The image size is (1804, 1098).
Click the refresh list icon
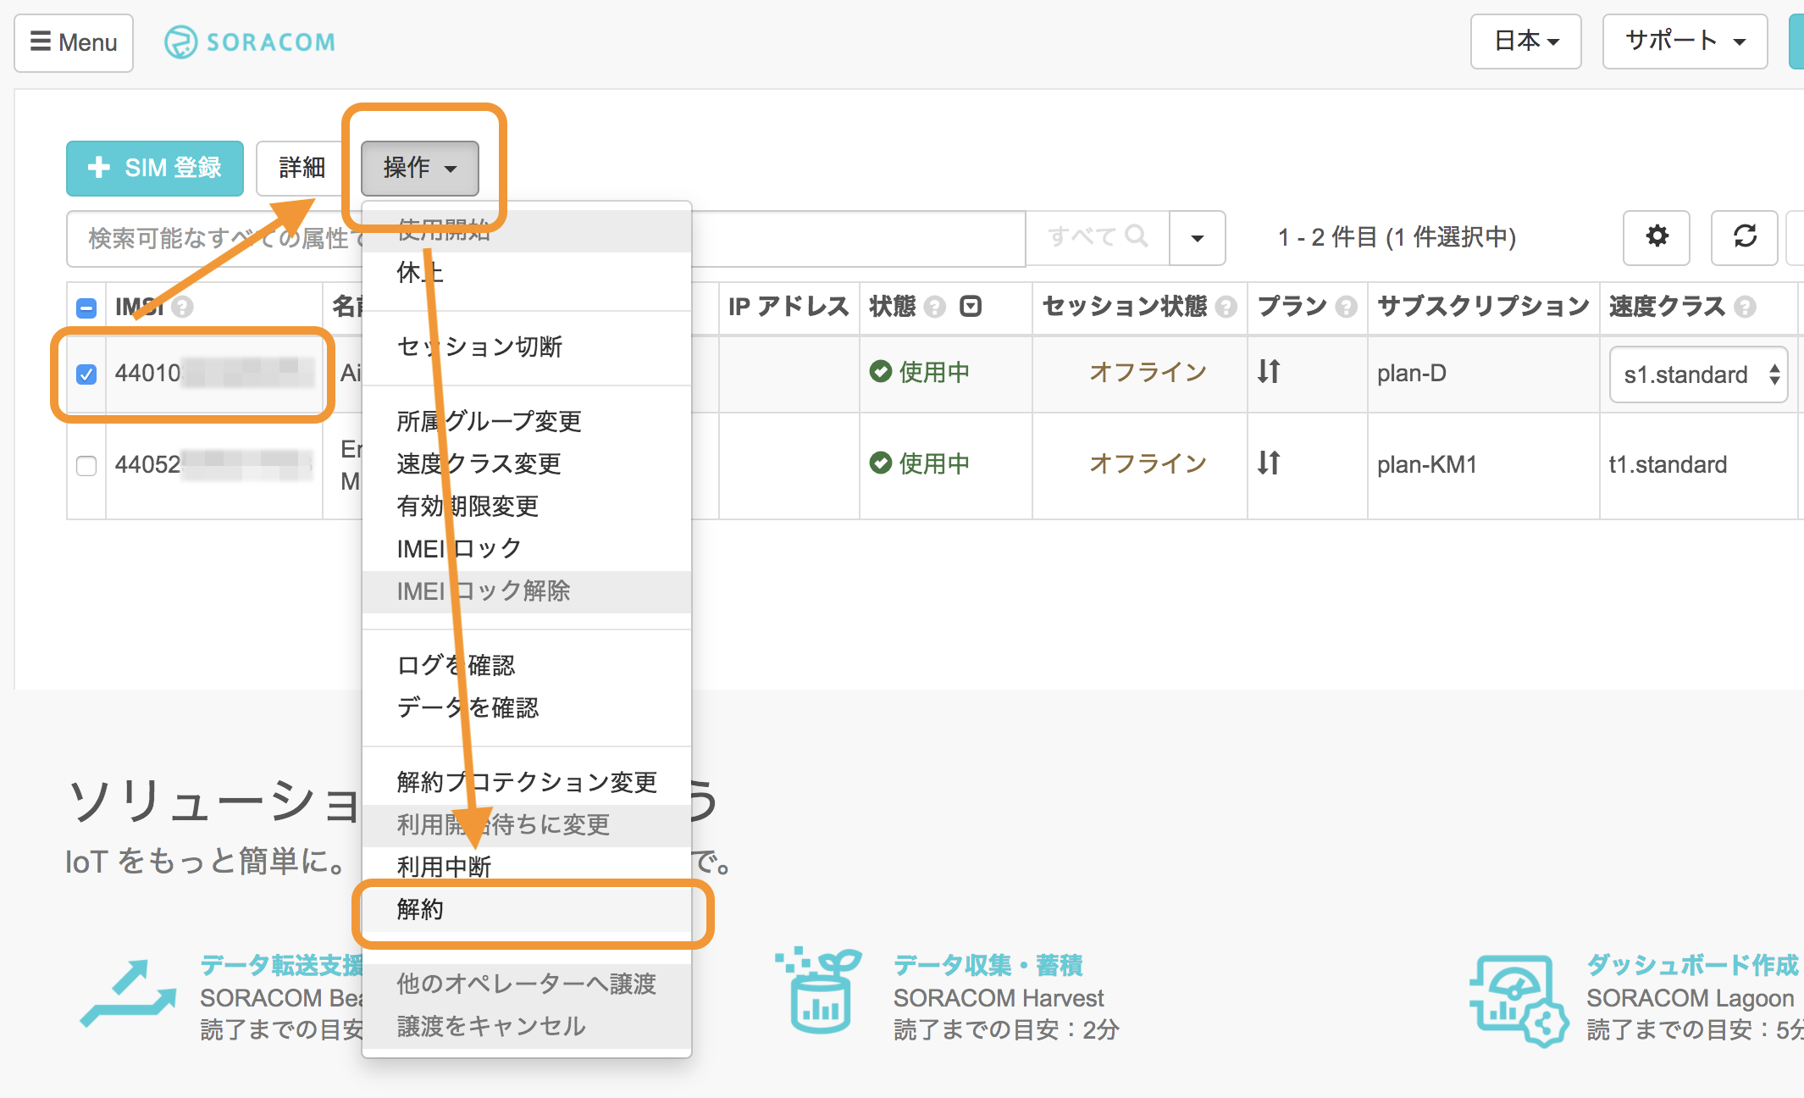[x=1745, y=237]
